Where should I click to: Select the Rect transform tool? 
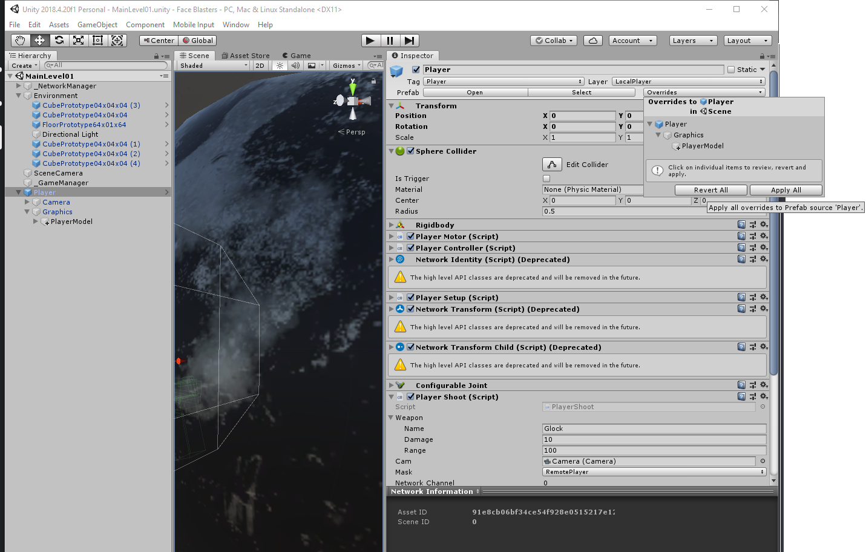point(97,41)
